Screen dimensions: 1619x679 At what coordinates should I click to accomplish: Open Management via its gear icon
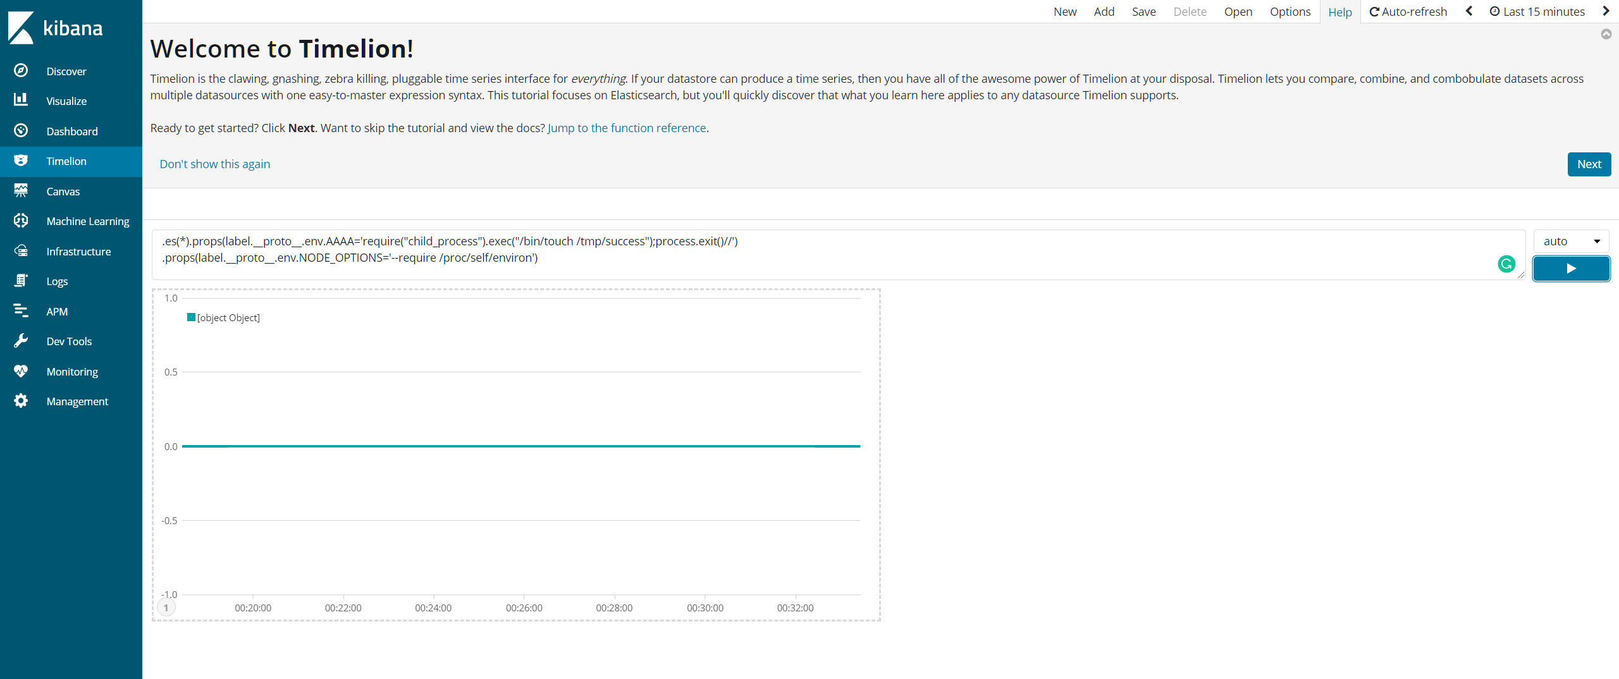tap(21, 401)
